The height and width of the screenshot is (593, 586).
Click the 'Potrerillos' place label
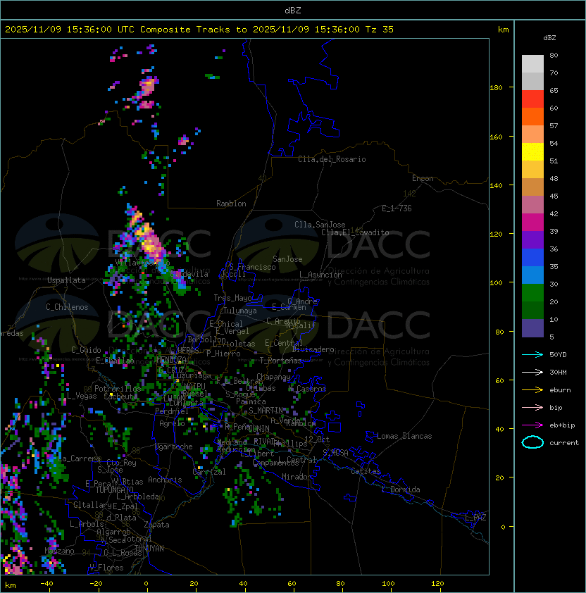(x=118, y=388)
